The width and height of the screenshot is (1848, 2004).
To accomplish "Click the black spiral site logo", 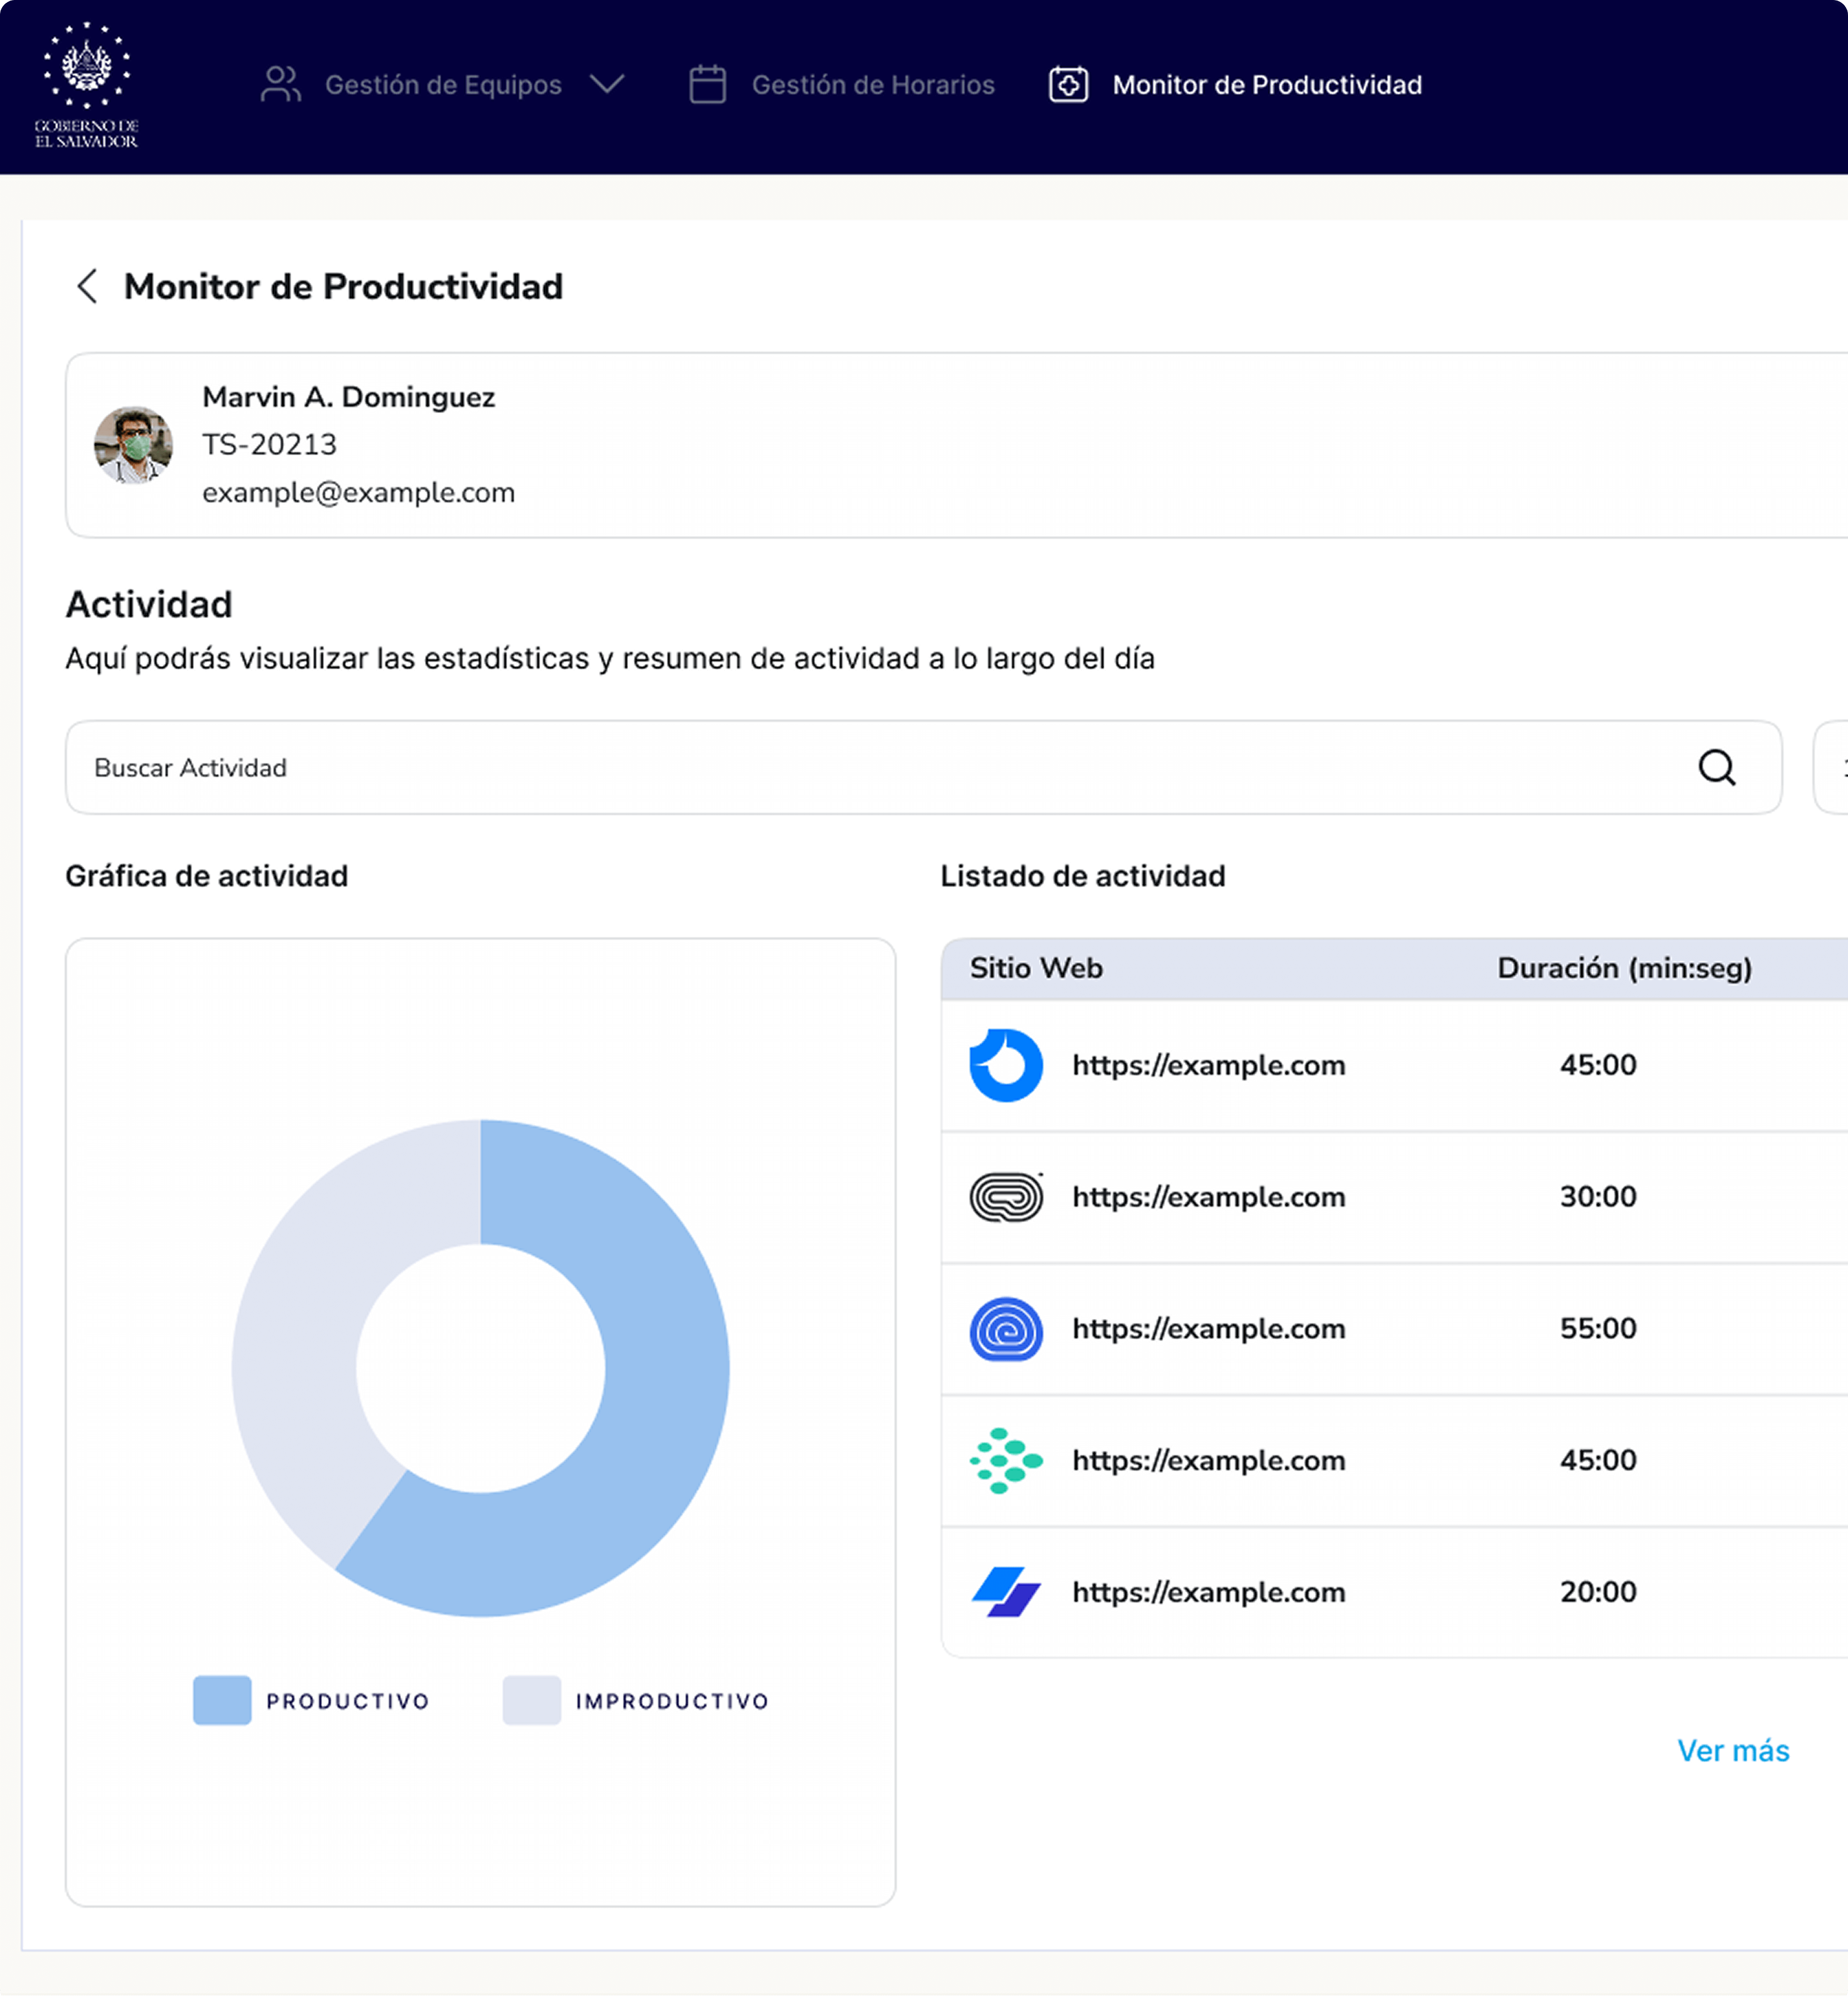I will [1006, 1197].
